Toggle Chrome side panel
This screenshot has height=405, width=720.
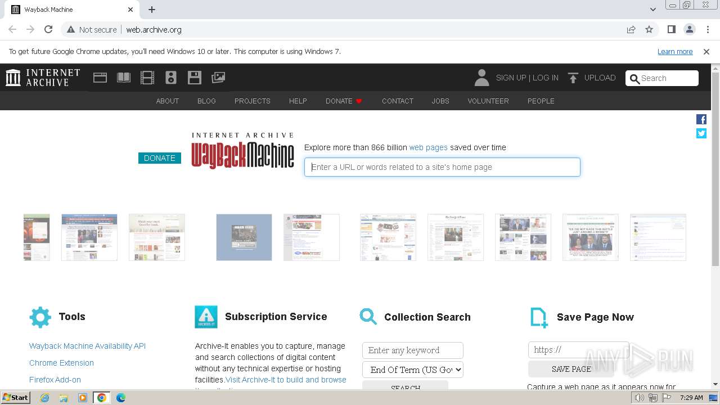tap(672, 29)
